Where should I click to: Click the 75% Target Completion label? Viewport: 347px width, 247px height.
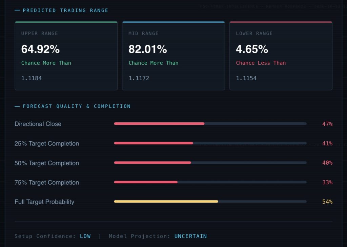point(47,182)
